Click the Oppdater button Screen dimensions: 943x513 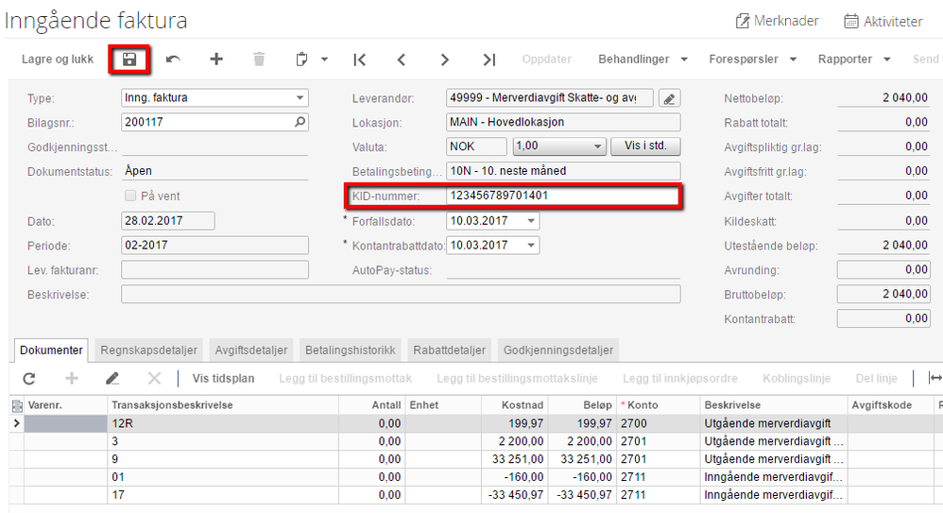[547, 59]
